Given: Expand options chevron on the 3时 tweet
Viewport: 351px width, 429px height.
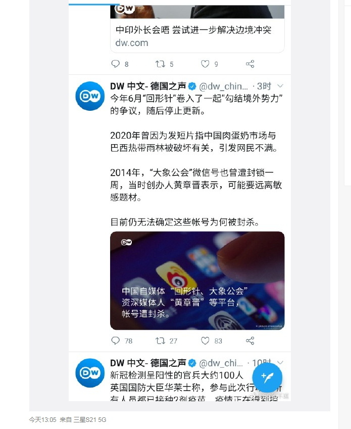Looking at the screenshot, I should click(x=280, y=86).
